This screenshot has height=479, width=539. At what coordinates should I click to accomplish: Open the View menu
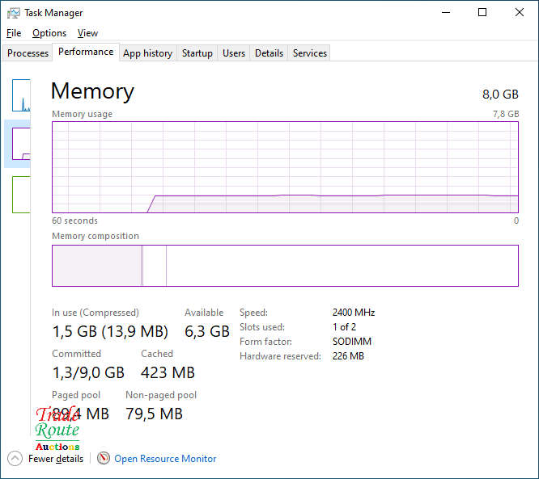tap(87, 33)
